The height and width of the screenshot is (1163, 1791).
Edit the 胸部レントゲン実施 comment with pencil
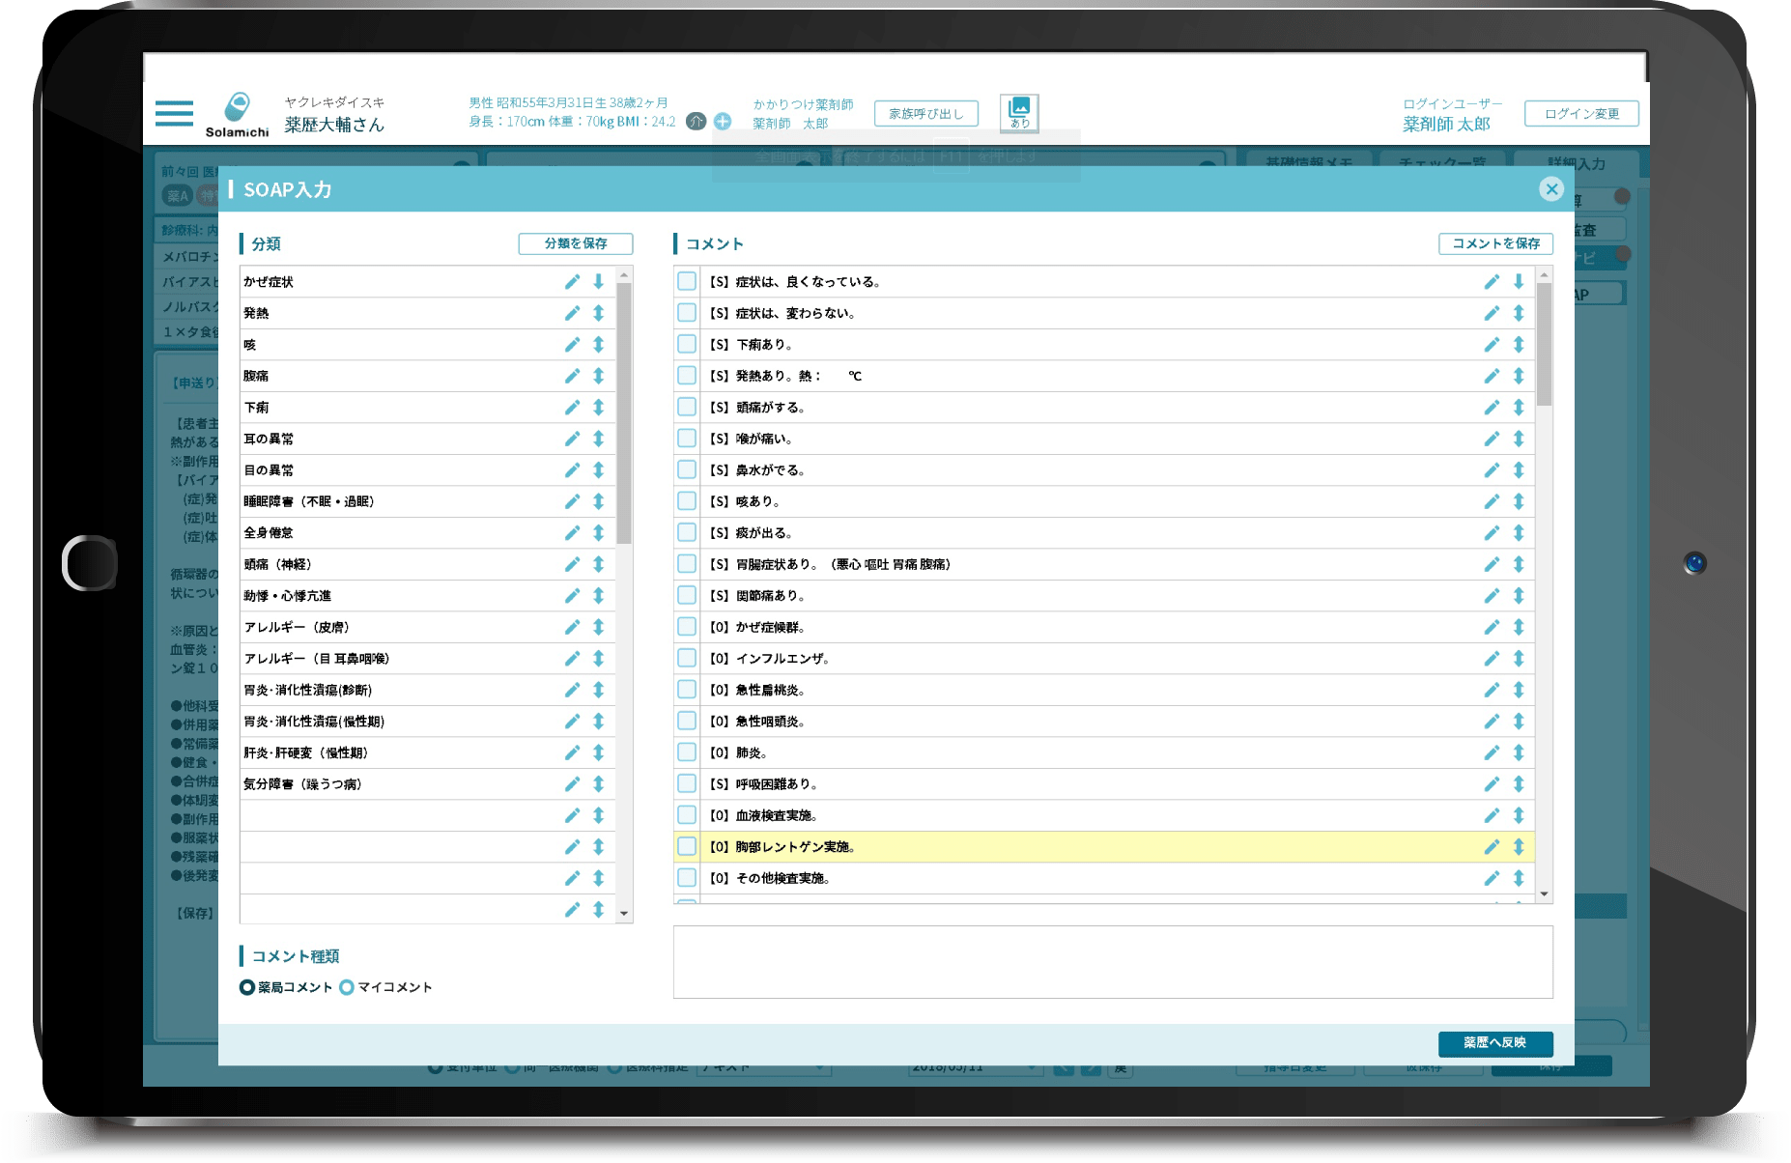point(1492,847)
